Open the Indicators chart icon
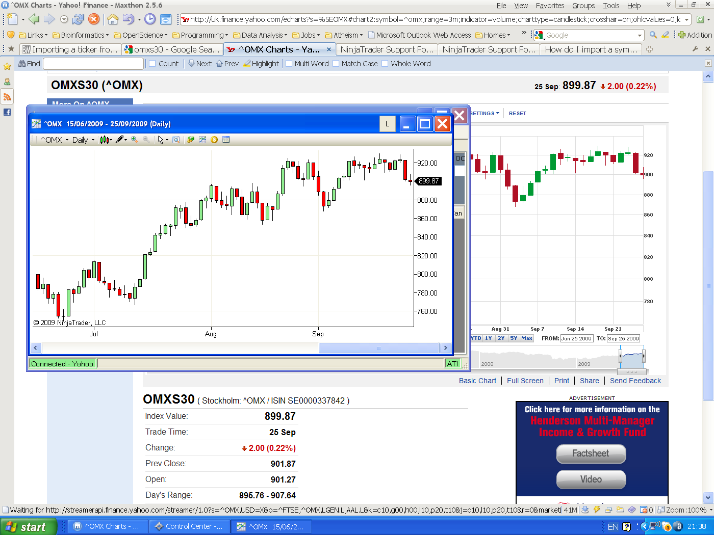714x535 pixels. [202, 140]
